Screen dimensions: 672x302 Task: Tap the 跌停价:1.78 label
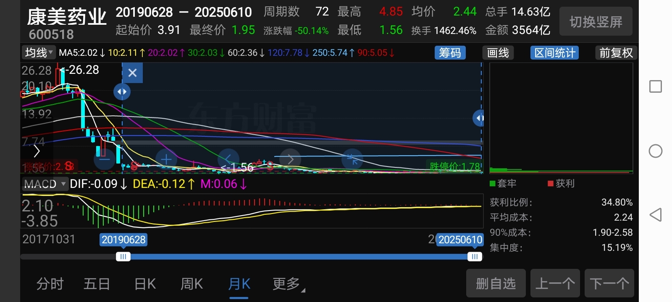[x=455, y=167]
